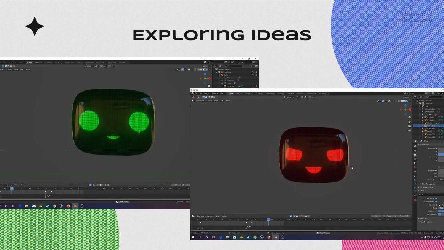Image resolution: width=444 pixels, height=250 pixels.
Task: Open the Options dropdown at top right
Action: pos(407,97)
